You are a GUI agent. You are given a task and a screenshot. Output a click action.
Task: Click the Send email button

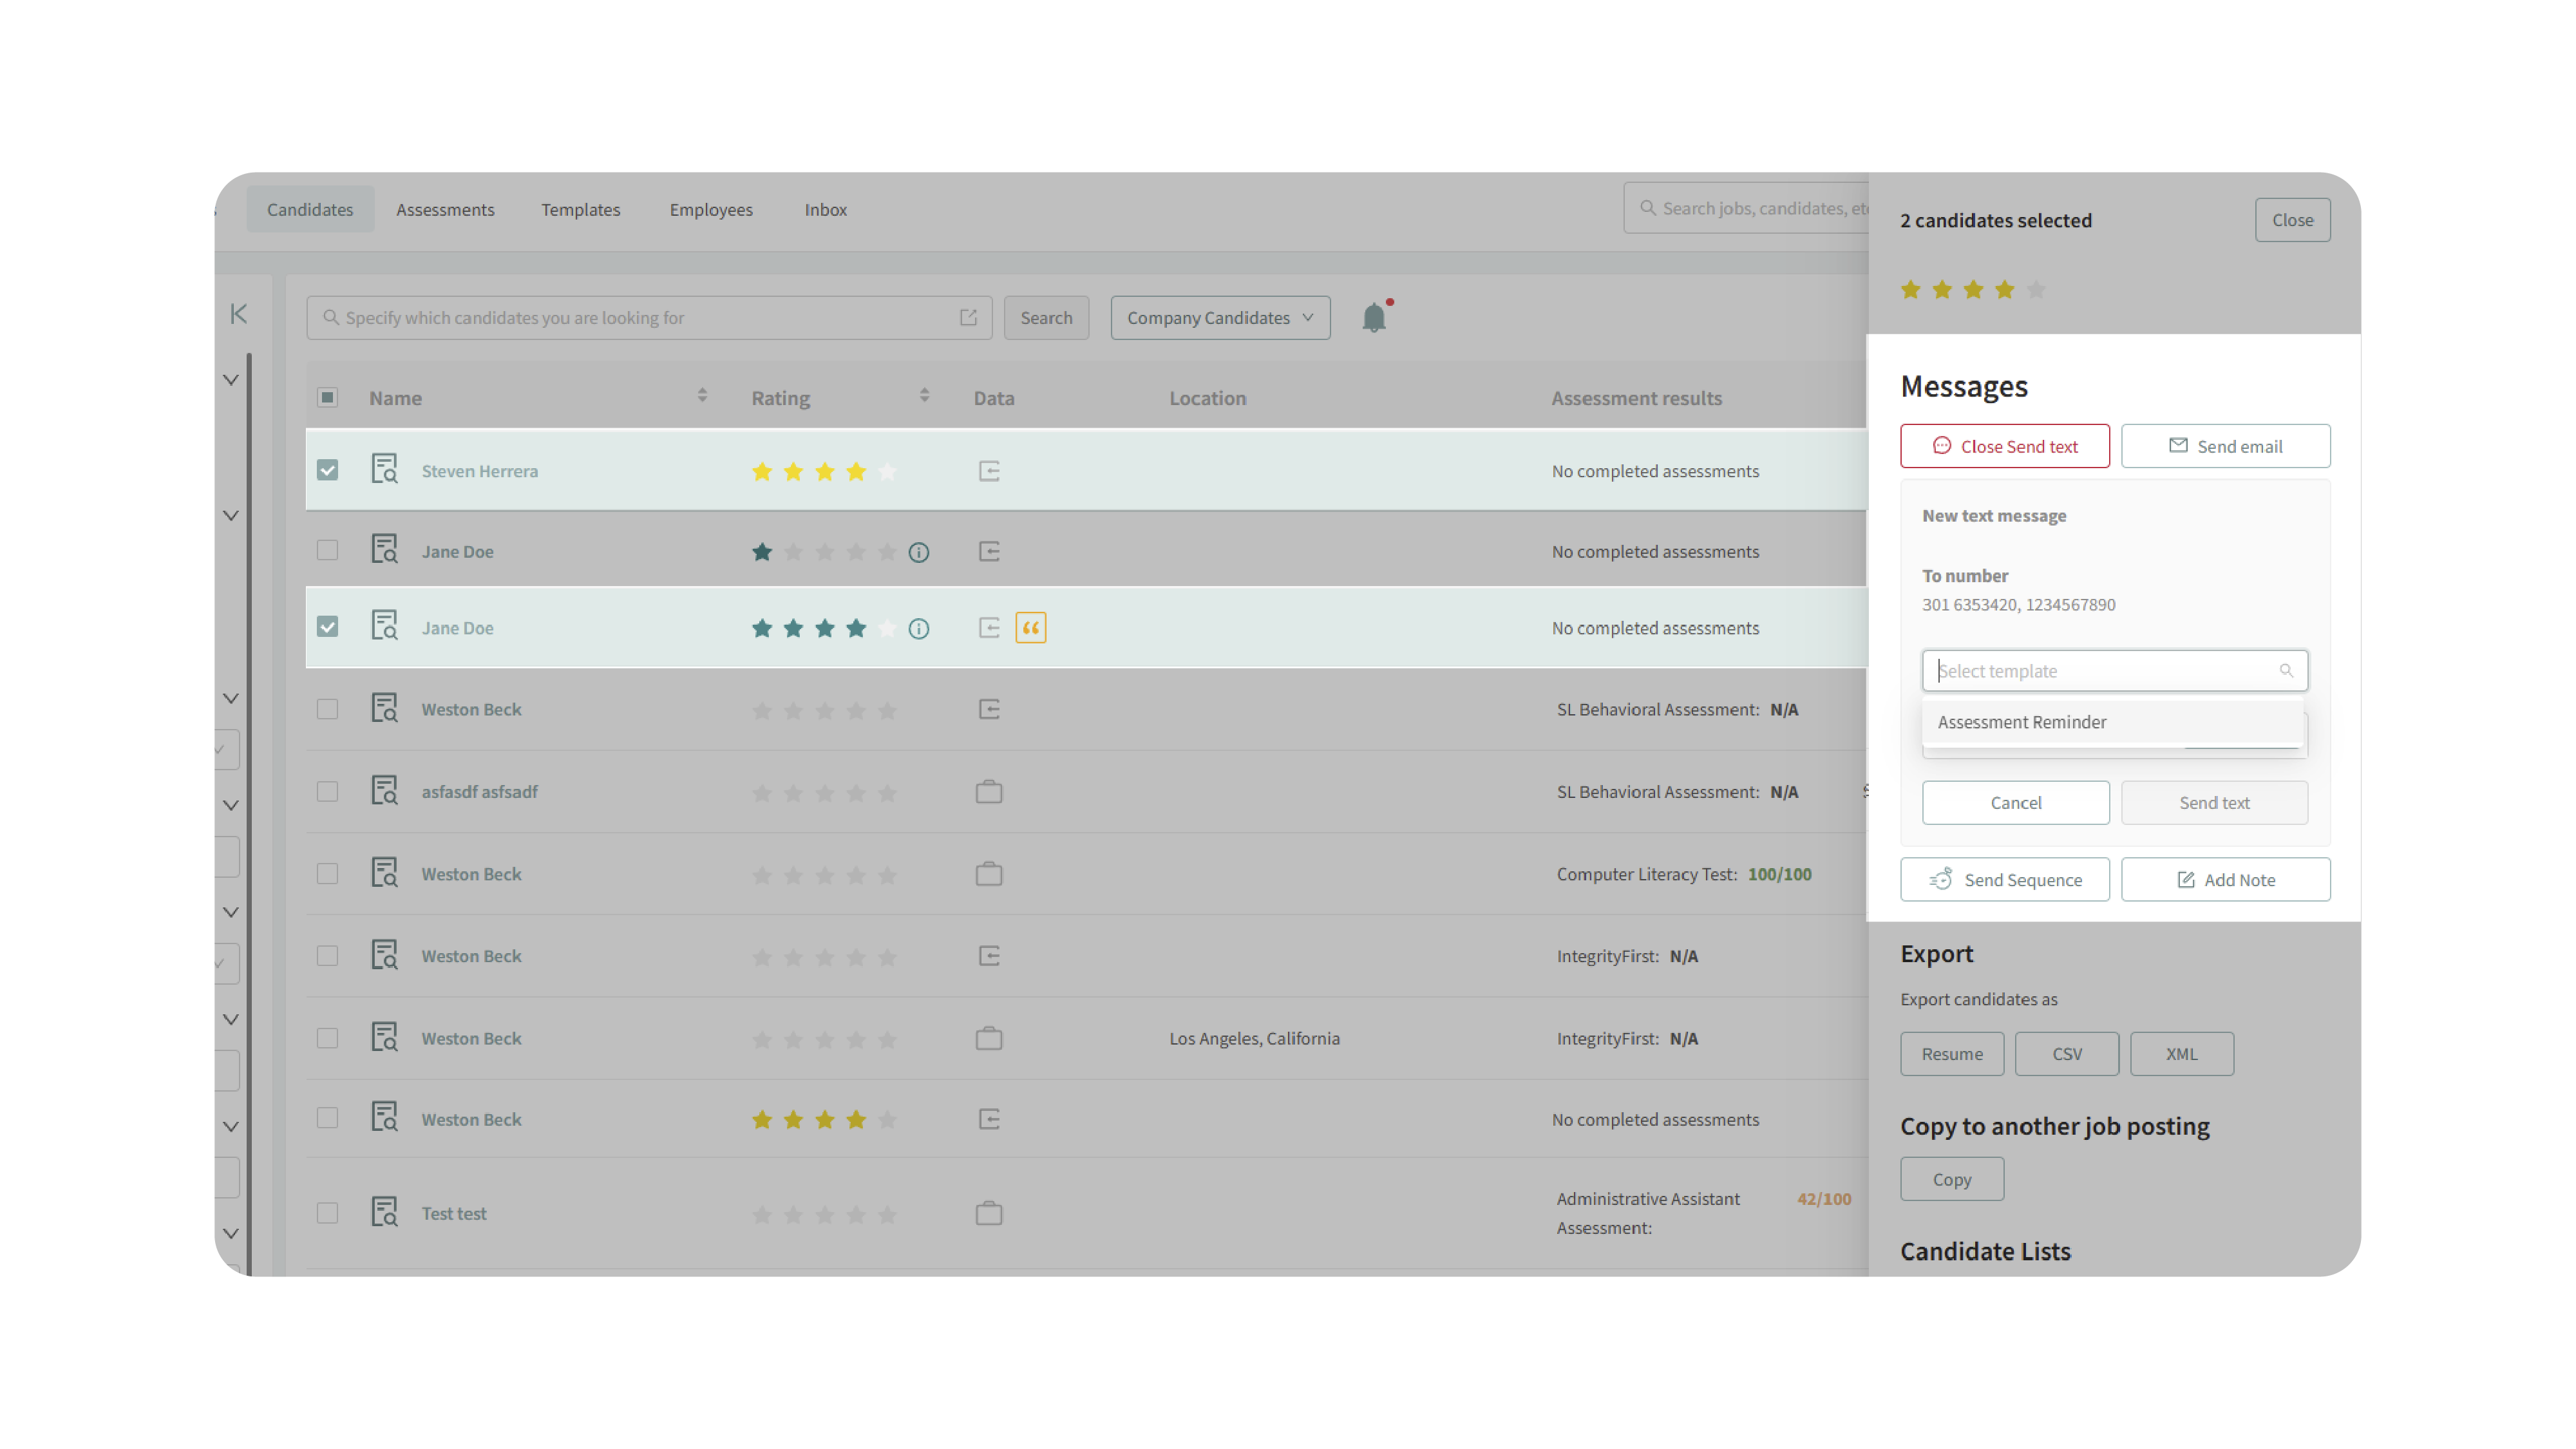pos(2225,446)
